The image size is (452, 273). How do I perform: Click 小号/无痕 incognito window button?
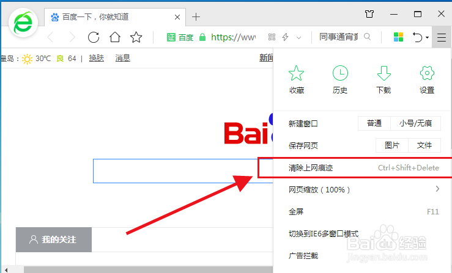[415, 123]
